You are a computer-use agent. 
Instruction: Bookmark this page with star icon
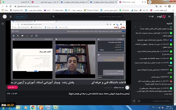click(x=161, y=6)
